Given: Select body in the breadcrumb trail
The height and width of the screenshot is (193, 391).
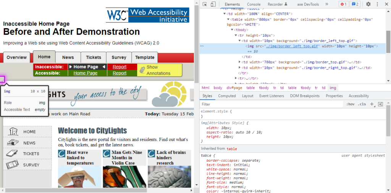Looking at the screenshot, I should click(218, 88).
